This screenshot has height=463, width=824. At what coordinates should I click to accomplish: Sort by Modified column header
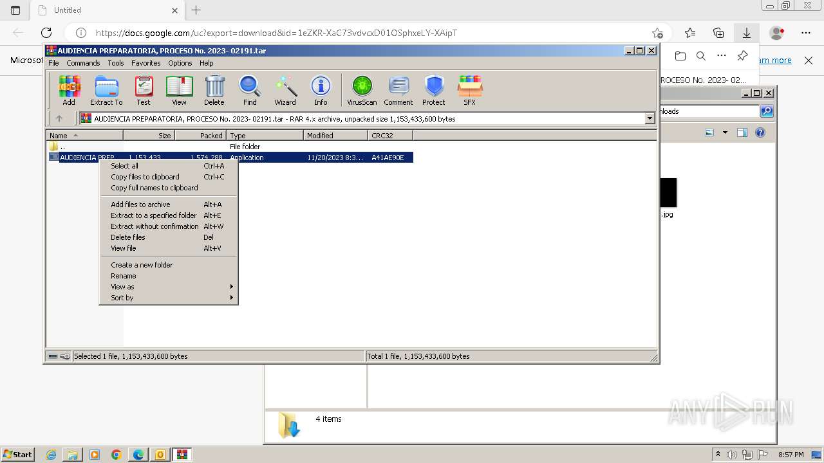pyautogui.click(x=335, y=136)
